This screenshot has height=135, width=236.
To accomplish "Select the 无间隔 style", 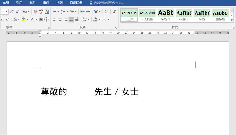I will [147, 15].
